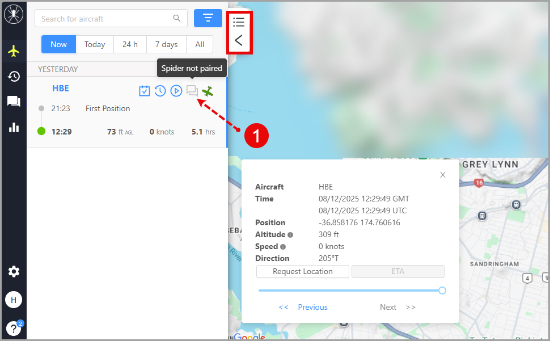Open the messages sidebar icon
Screen dimensions: 550x341
click(x=14, y=102)
